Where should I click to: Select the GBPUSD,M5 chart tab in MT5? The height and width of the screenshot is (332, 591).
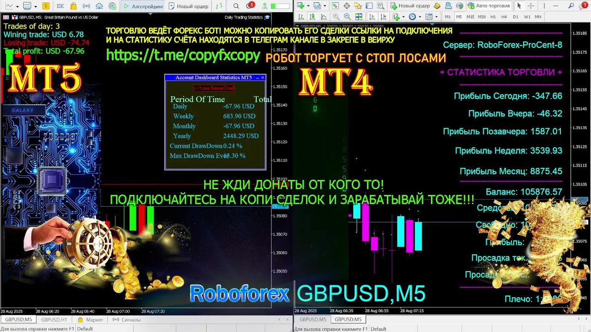tap(18, 320)
